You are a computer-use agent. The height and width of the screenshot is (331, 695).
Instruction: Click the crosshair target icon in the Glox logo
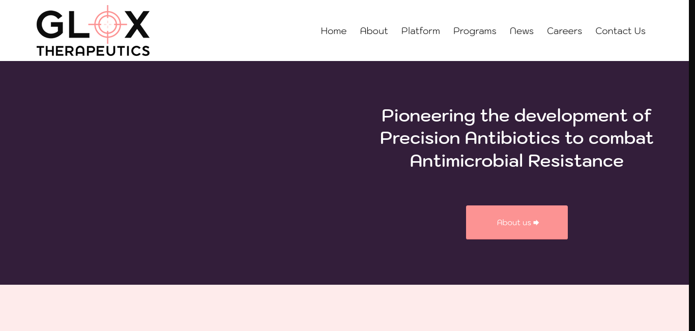tap(107, 24)
